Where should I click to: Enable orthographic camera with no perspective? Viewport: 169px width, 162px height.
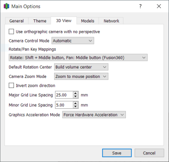[x=11, y=32]
